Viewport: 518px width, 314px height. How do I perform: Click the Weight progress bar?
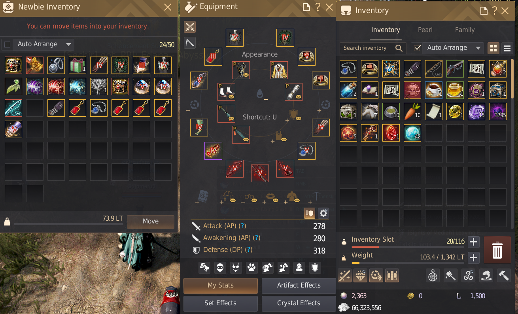(408, 263)
